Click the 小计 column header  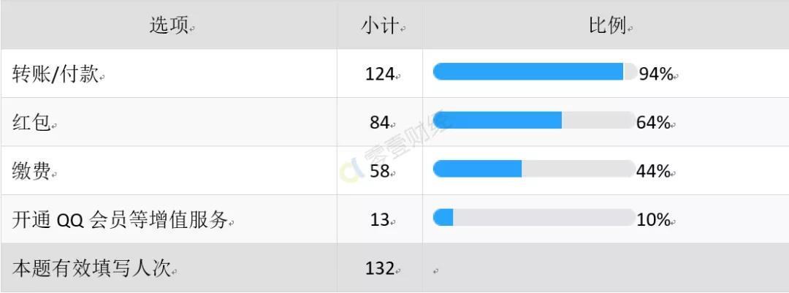click(x=380, y=25)
